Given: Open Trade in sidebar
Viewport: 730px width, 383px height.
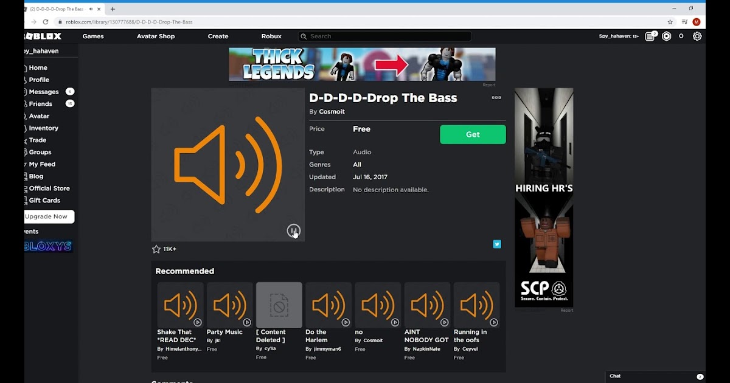Looking at the screenshot, I should pos(38,140).
